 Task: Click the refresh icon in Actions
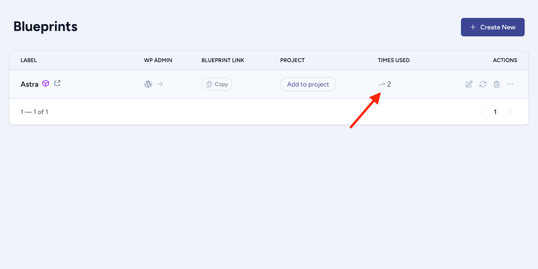click(x=483, y=84)
